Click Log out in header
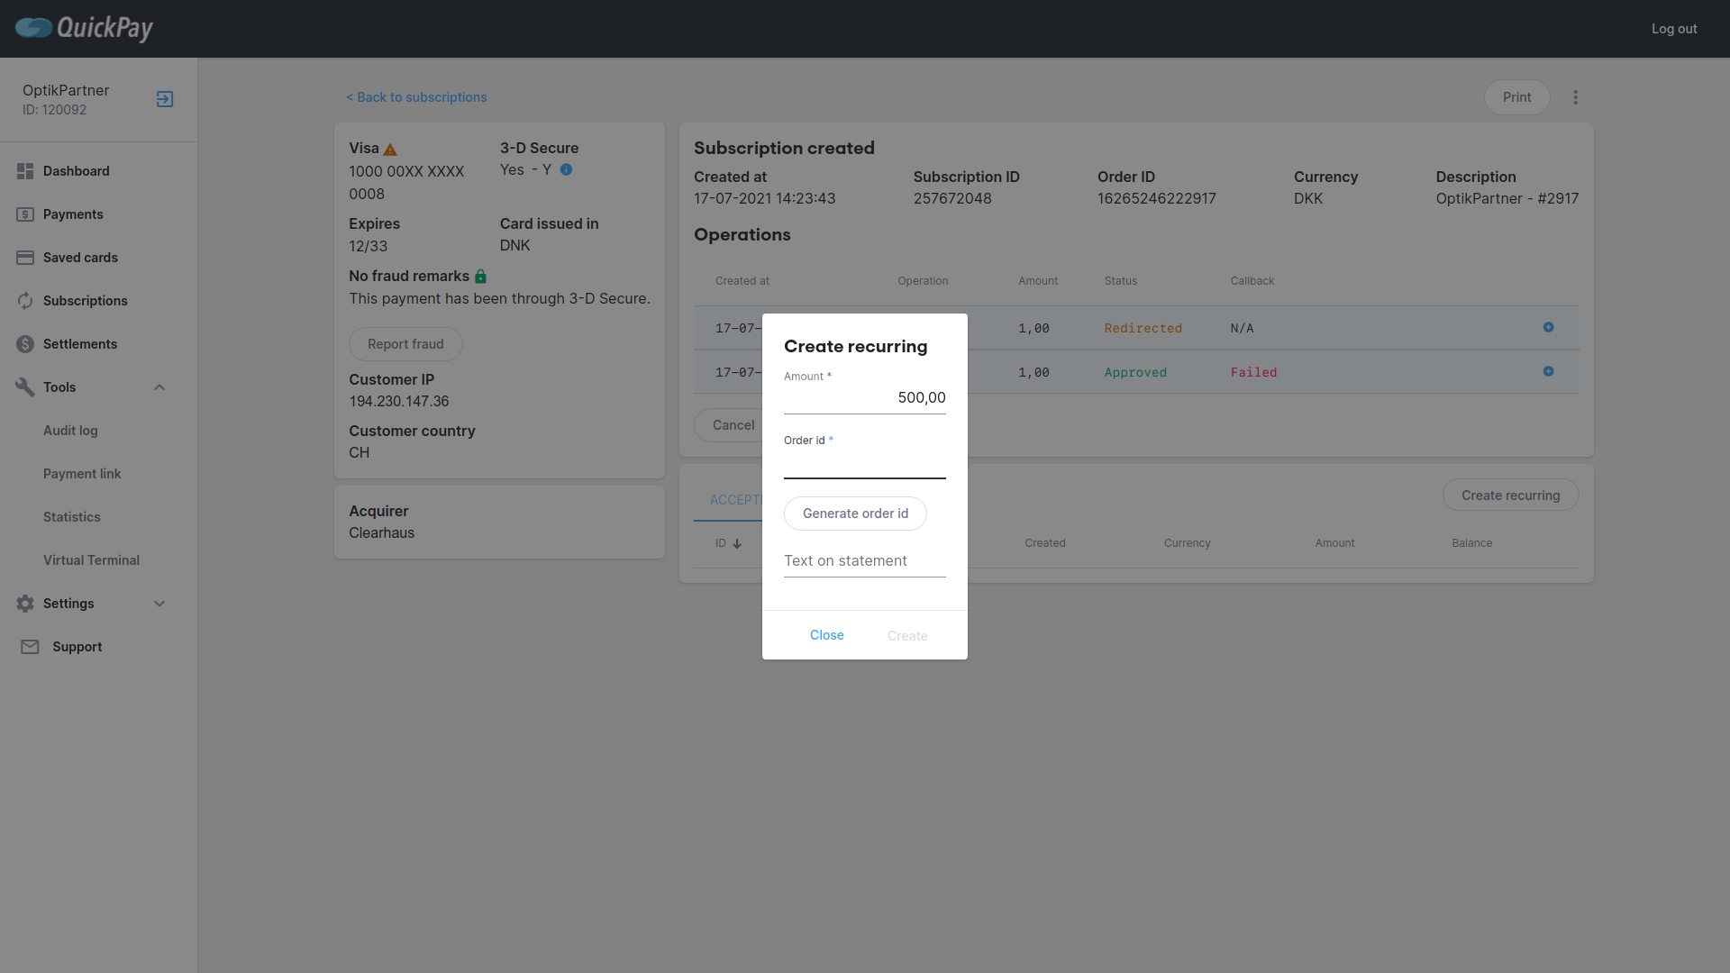 click(1673, 29)
